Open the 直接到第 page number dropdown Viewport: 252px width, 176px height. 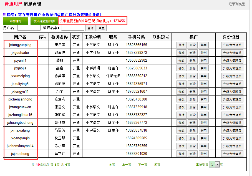(217, 164)
